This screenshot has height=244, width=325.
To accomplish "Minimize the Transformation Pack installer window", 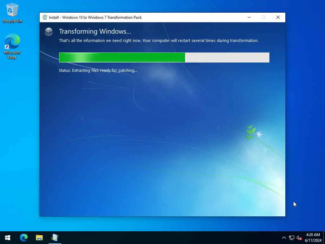I will (249, 17).
